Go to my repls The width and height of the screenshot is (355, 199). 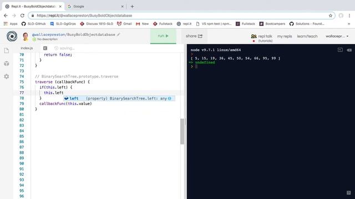tap(285, 36)
